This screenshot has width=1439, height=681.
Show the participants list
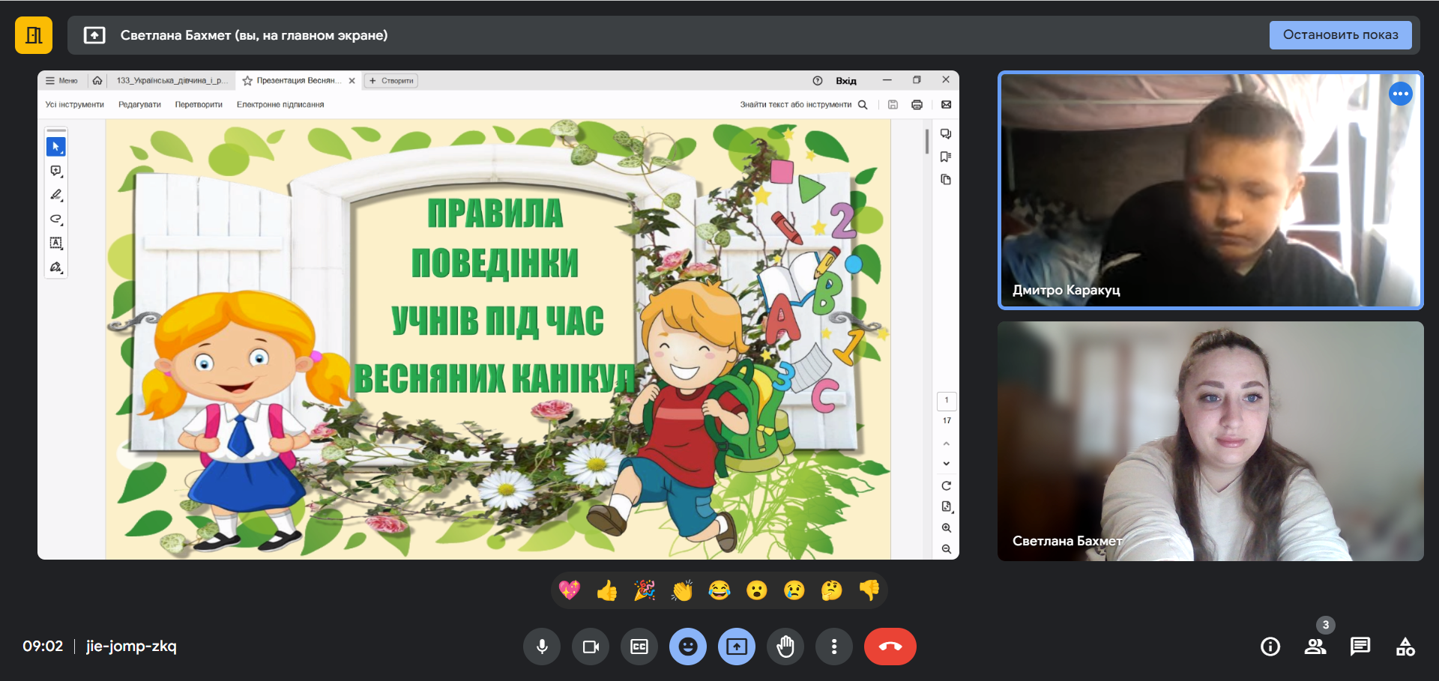tap(1315, 647)
